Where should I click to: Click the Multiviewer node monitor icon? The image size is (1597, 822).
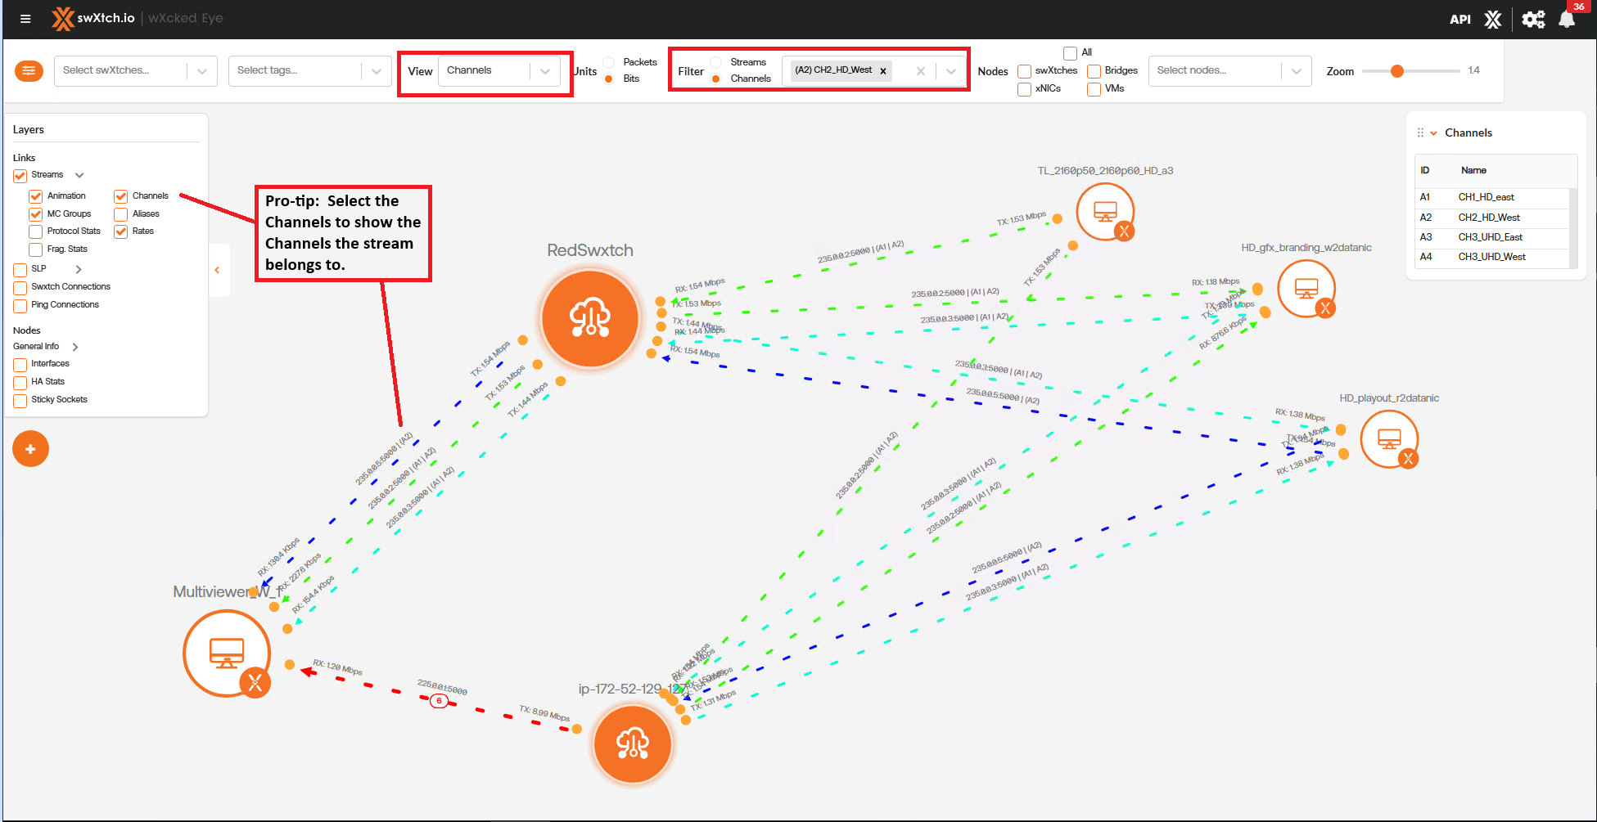click(x=227, y=653)
